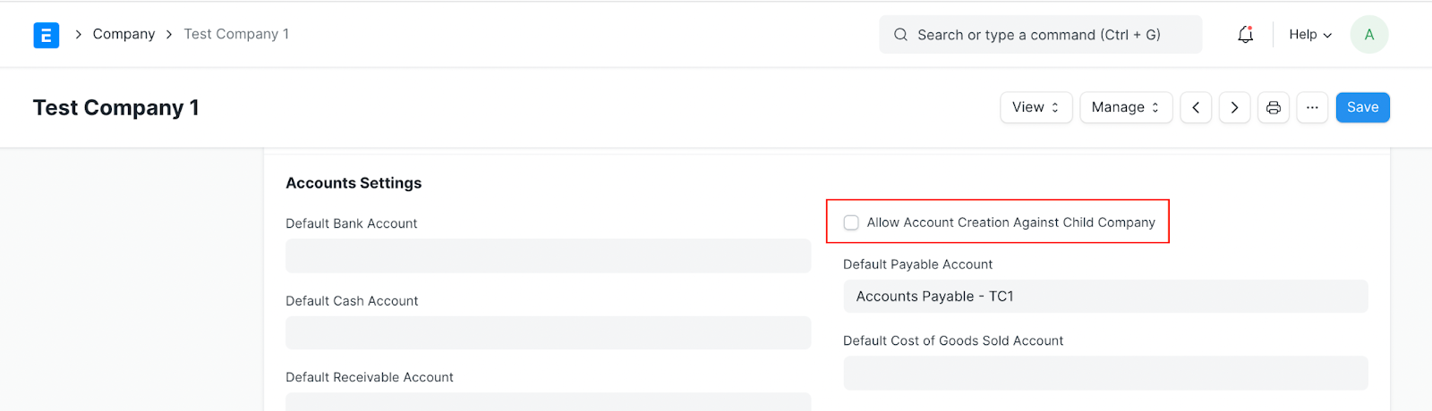Select the Default Cash Account field

[548, 332]
